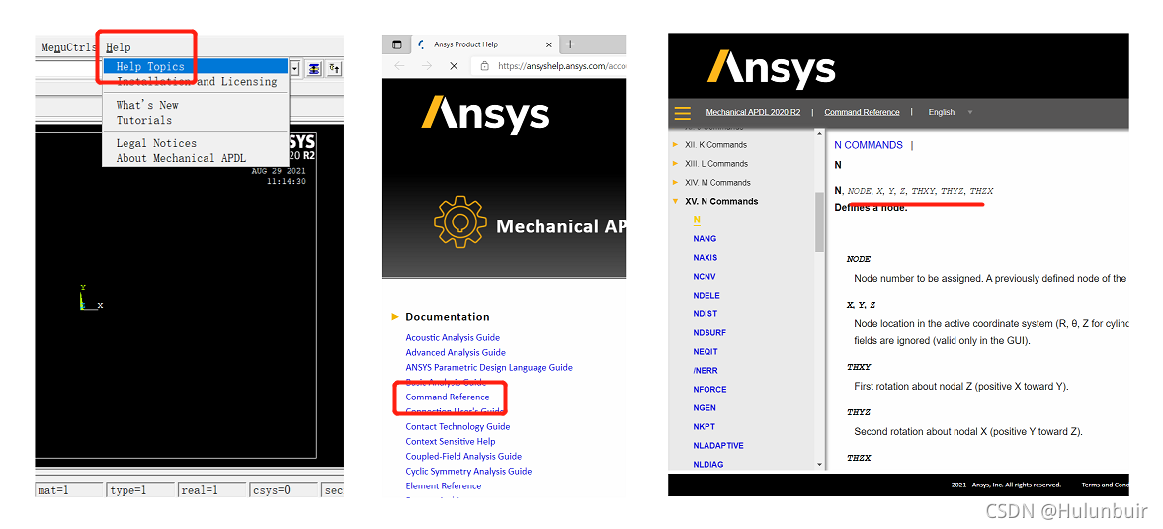The height and width of the screenshot is (529, 1163).
Task: Click the hamburger menu icon in Ansys help
Action: click(x=682, y=112)
